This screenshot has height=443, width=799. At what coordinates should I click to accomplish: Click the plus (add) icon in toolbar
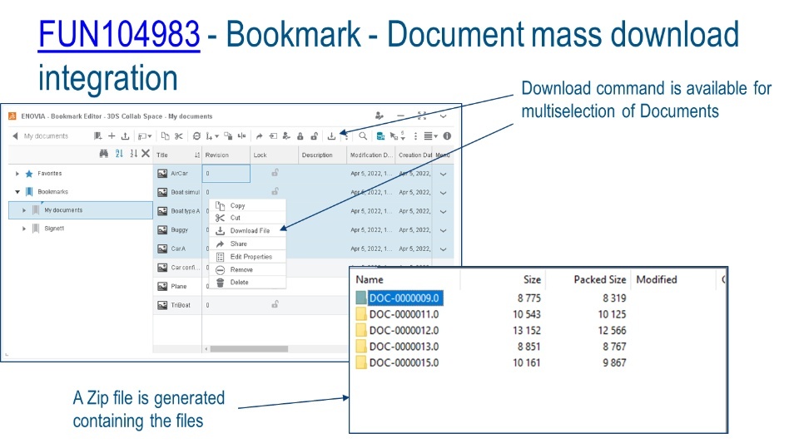point(112,135)
